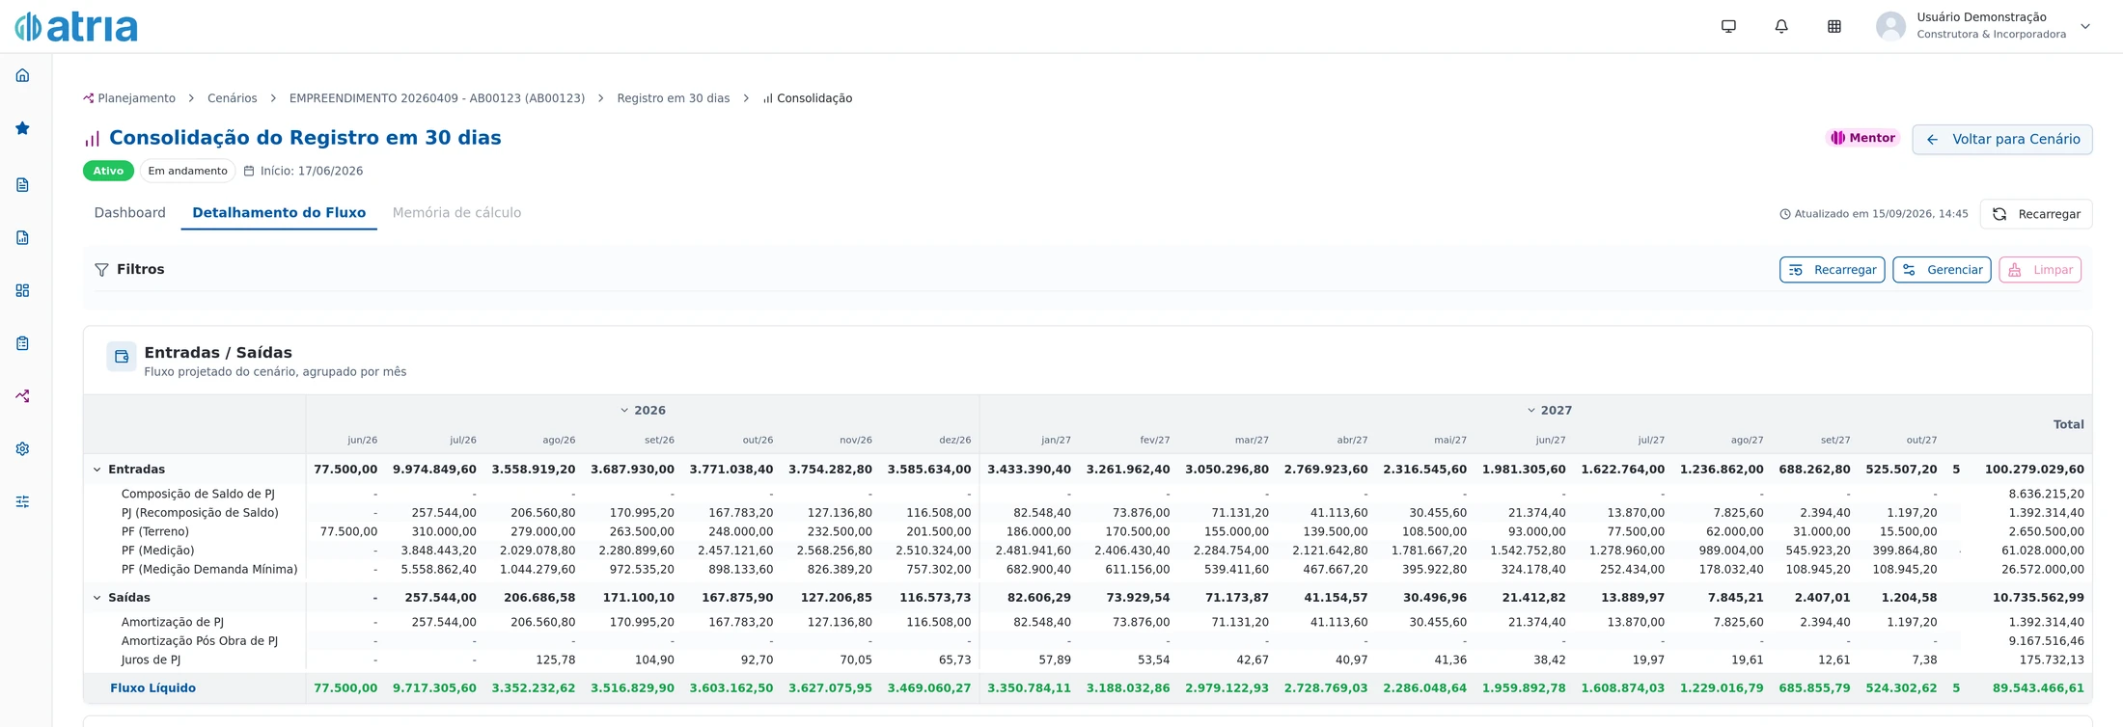The height and width of the screenshot is (727, 2123).
Task: Click the Entradas / Saídas wallet icon
Action: point(122,357)
